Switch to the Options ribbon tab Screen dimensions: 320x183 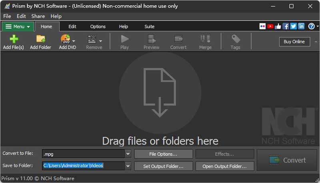98,26
